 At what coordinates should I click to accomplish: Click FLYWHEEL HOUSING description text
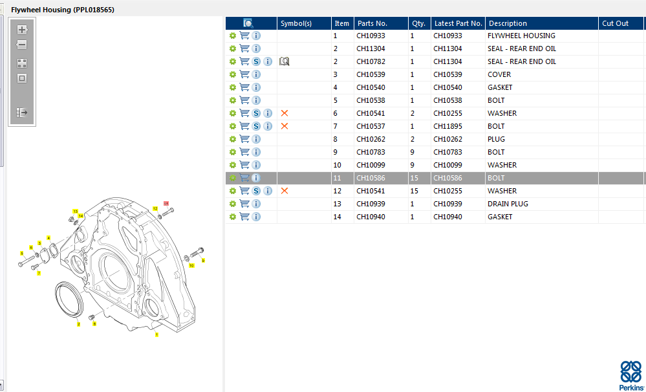[521, 36]
